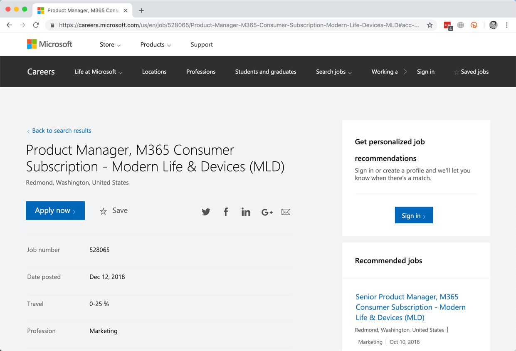This screenshot has height=351, width=516.
Task: Click inside the address bar
Action: [208, 25]
